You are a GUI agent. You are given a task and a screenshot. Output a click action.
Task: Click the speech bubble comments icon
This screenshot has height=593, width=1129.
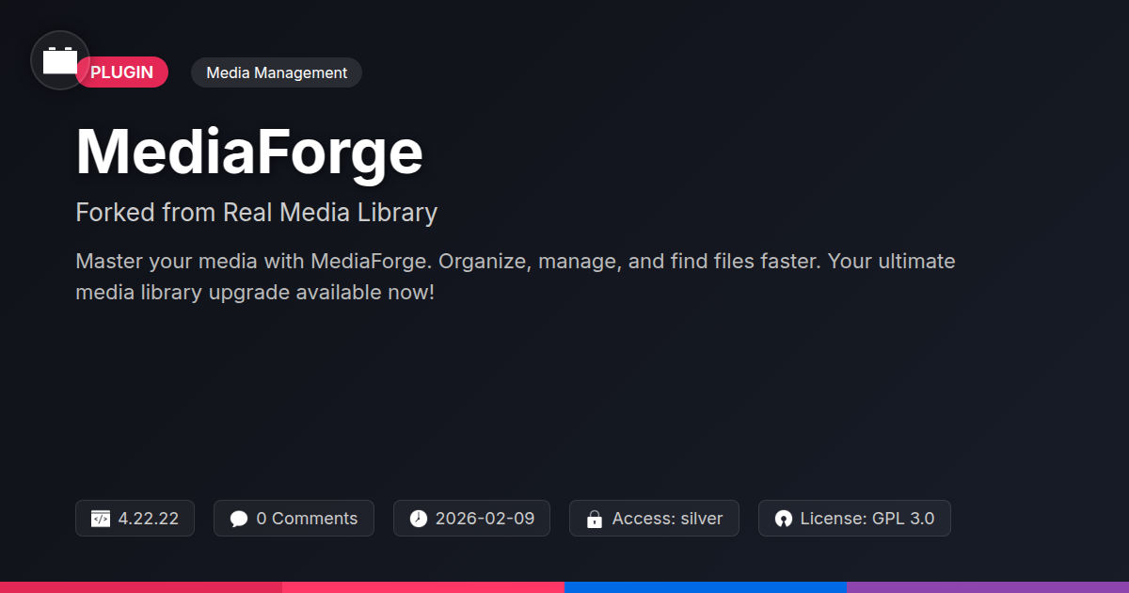(239, 519)
